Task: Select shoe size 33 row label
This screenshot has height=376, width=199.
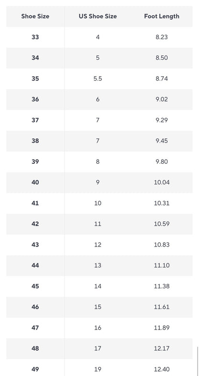Action: pos(35,37)
